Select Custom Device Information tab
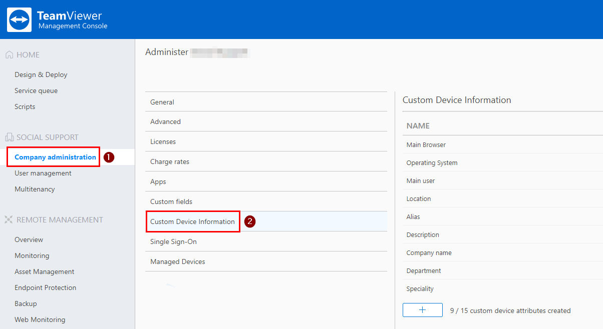 (x=266, y=221)
